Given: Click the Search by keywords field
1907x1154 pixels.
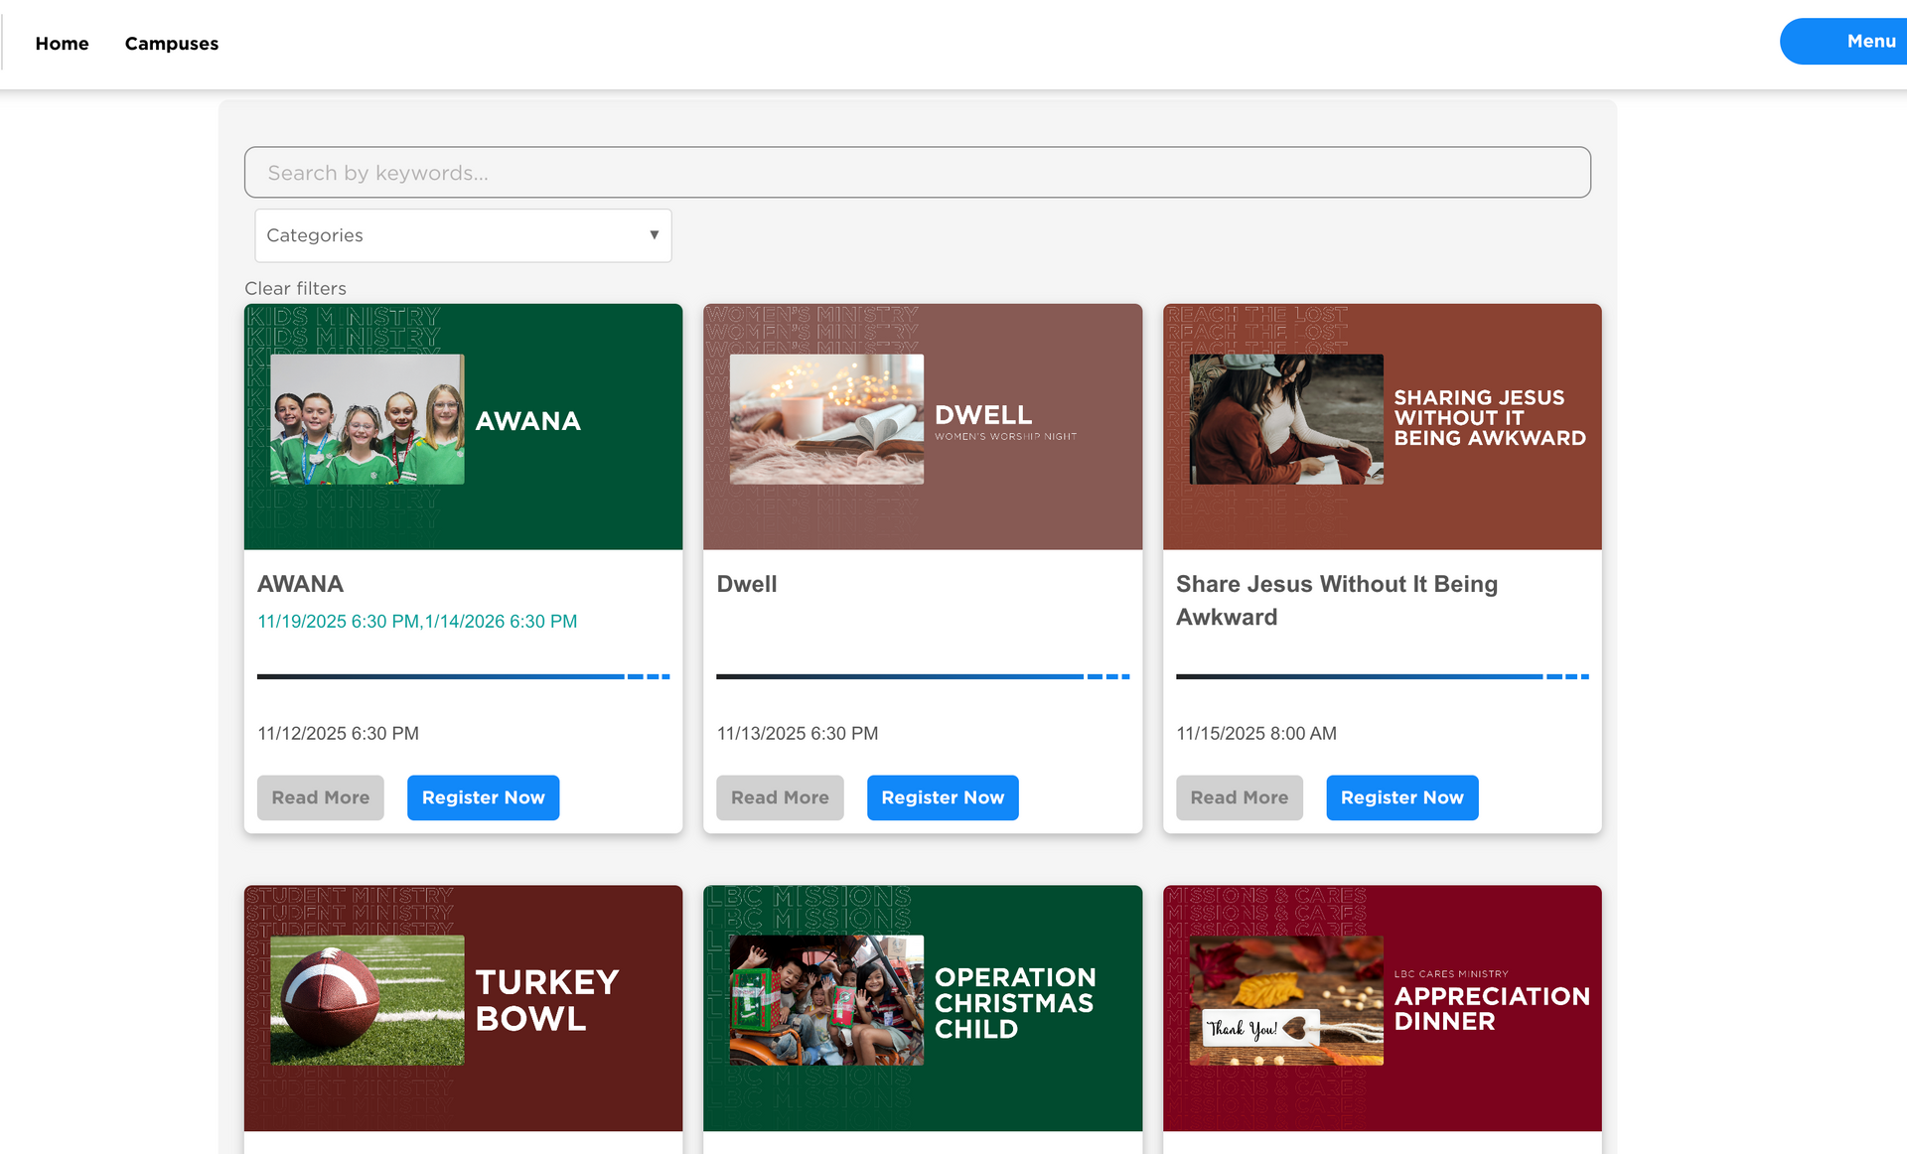Looking at the screenshot, I should click(x=917, y=173).
